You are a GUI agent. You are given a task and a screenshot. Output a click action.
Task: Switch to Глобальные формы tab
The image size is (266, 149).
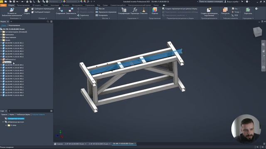coord(23,115)
